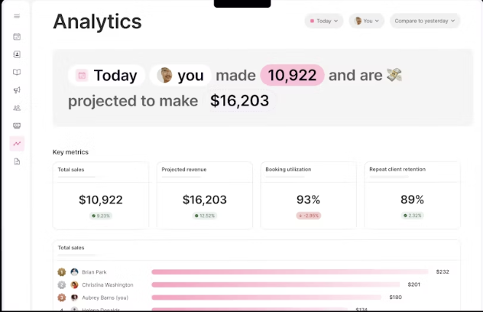Screen dimensions: 483x312
Task: Select the Booking utilization metric card
Action: click(x=308, y=195)
